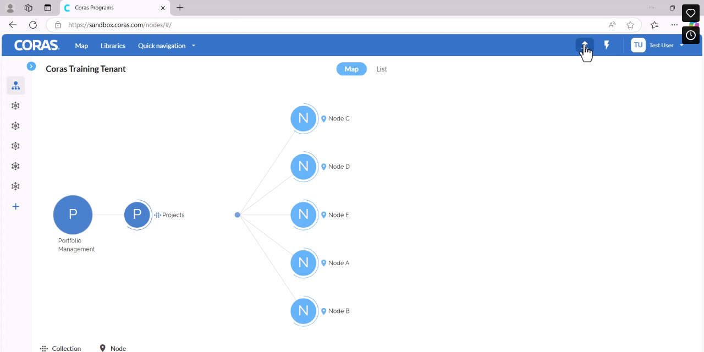The height and width of the screenshot is (352, 704).
Task: Click the Projects label
Action: pos(173,215)
